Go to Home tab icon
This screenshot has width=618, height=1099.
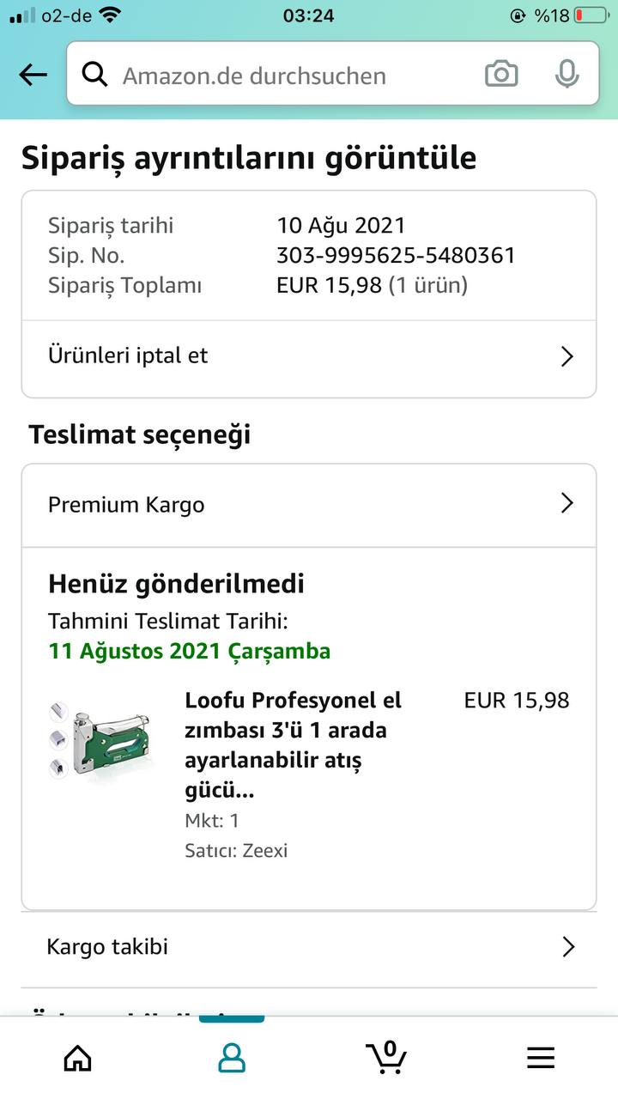click(77, 1058)
